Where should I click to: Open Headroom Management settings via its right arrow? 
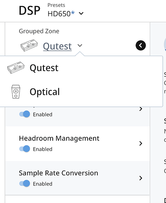[x=141, y=143]
